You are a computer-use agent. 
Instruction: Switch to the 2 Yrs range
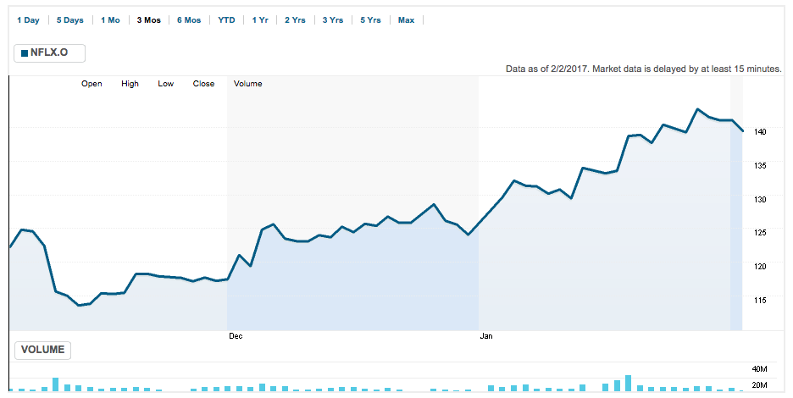coord(295,19)
